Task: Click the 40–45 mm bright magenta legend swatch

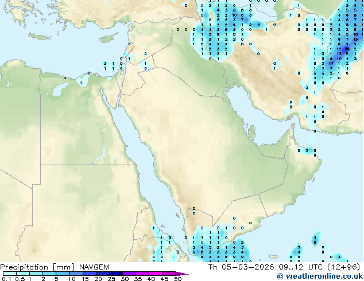Action: coord(156,274)
